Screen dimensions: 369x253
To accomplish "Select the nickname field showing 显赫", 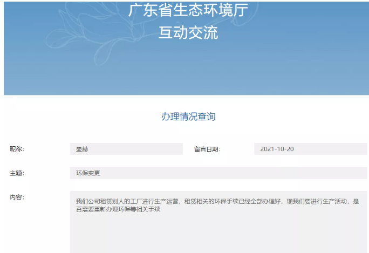I will click(x=126, y=149).
